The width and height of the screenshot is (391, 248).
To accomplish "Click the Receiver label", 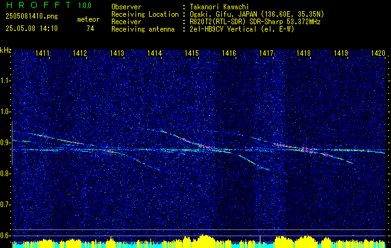I will tap(126, 22).
